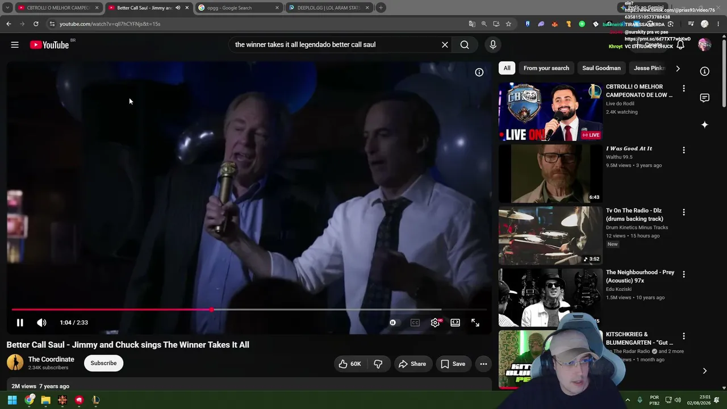Open the Tv On The Radio drums thumbnail
Screen dimensions: 727x409
(x=550, y=236)
